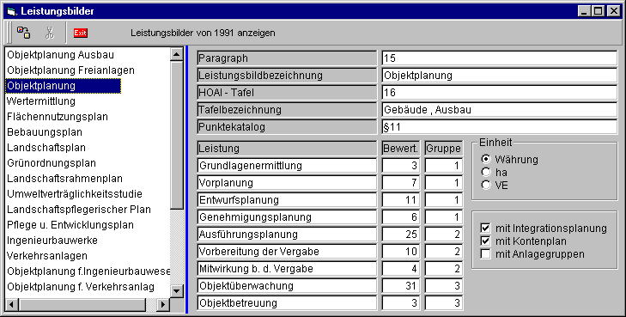Select Wertermittlung in the list
626x317 pixels.
pyautogui.click(x=41, y=101)
